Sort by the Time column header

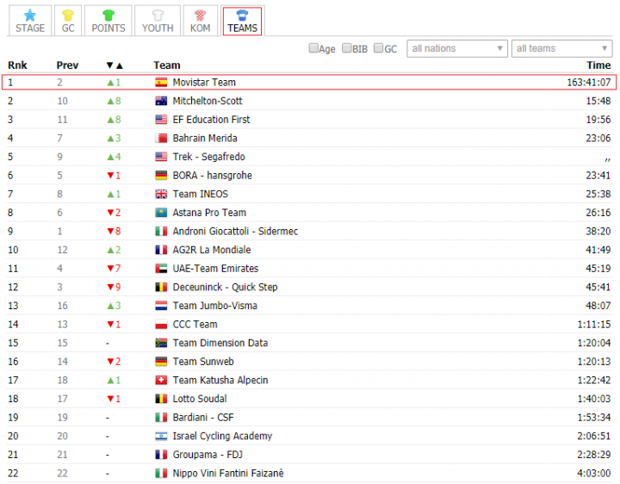pyautogui.click(x=598, y=65)
